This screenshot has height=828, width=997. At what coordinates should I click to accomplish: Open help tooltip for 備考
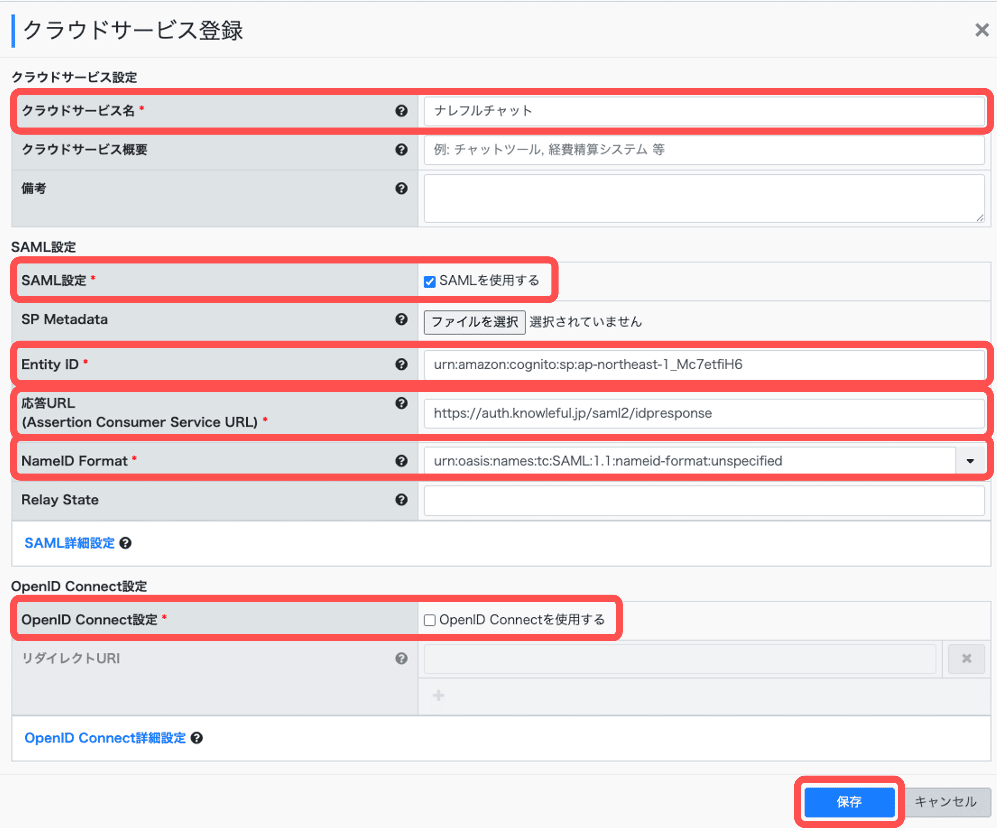pos(401,188)
